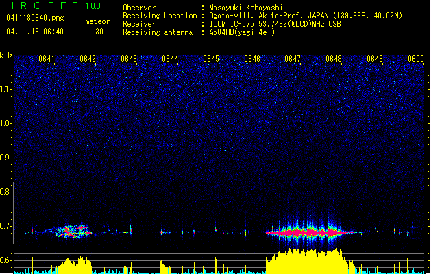Click the large pink meteor echo near 0647
Viewport: 431px width, 274px height.
(x=310, y=232)
